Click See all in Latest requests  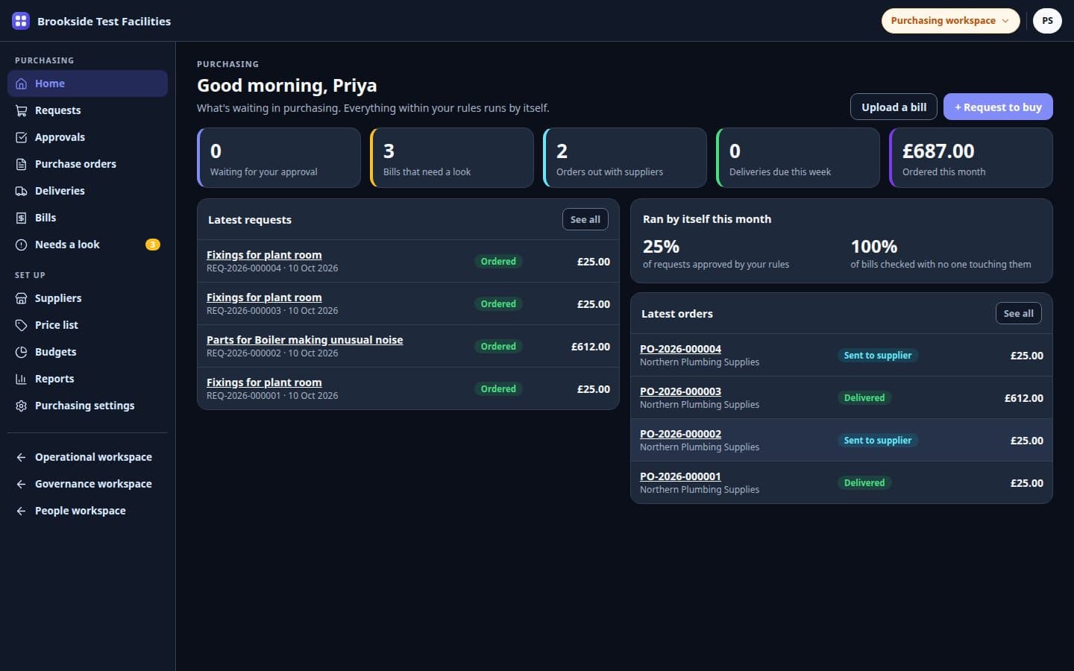[585, 219]
